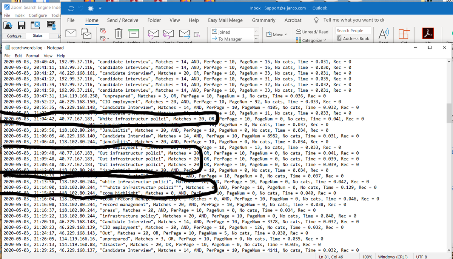This screenshot has height=259, width=453.
Task: Open the Outlook View tab
Action: point(175,20)
